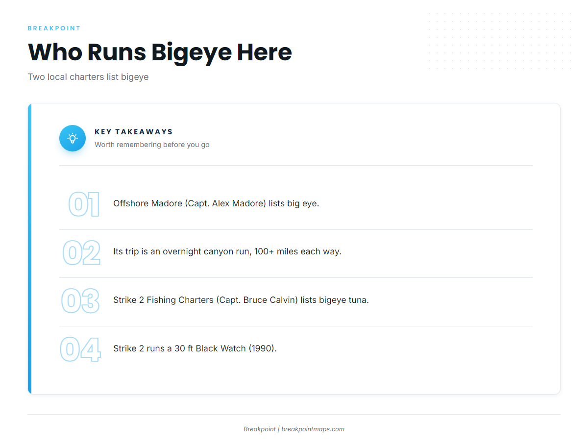Open the breakpointmaps.com footer link
This screenshot has width=588, height=446.
pyautogui.click(x=313, y=429)
